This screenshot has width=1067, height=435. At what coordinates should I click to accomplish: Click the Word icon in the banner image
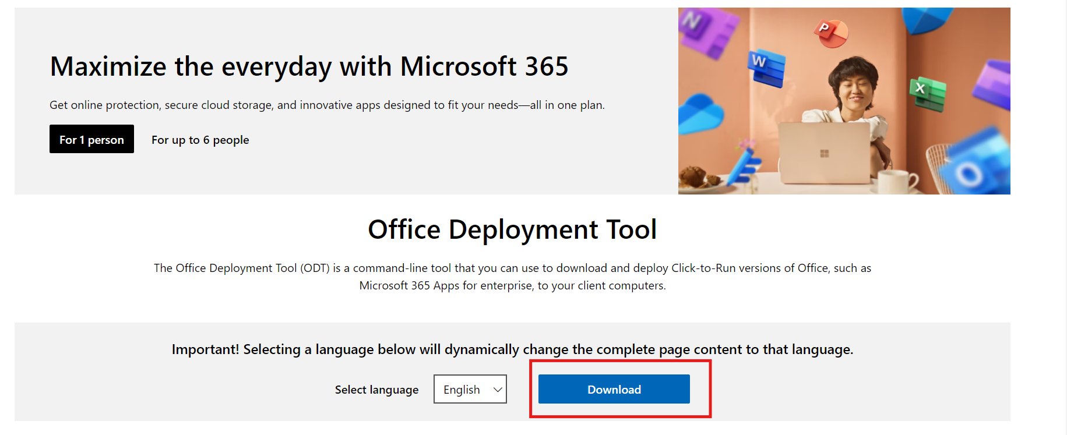point(766,68)
